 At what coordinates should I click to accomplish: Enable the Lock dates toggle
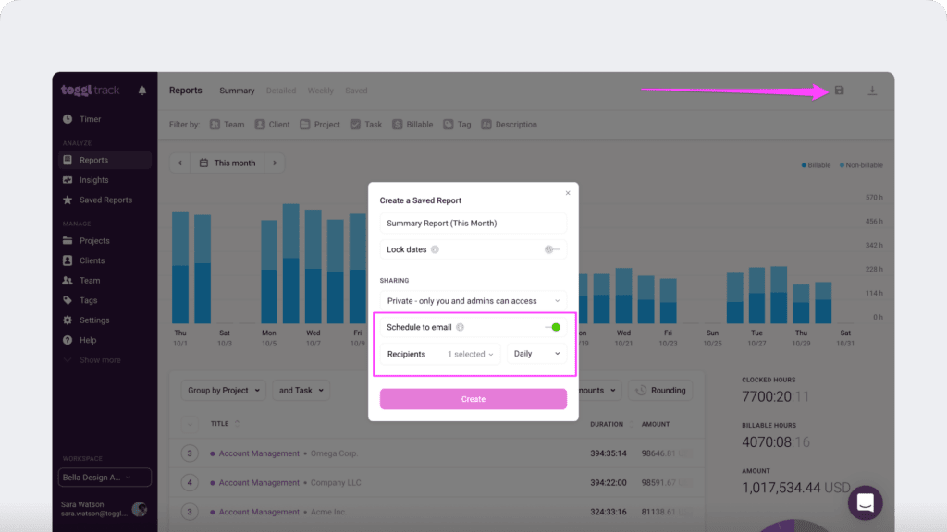(551, 249)
